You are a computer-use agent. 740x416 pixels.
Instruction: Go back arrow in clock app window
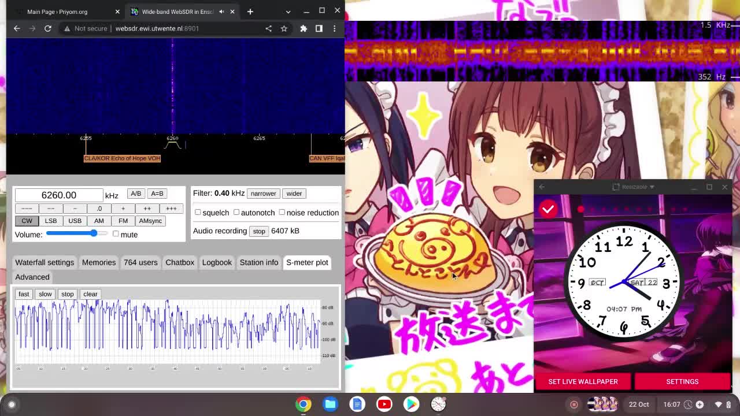[x=542, y=187]
